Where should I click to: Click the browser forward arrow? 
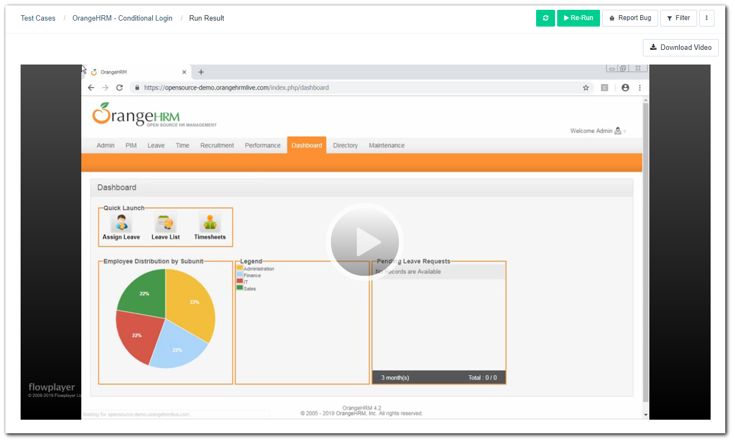pos(105,87)
